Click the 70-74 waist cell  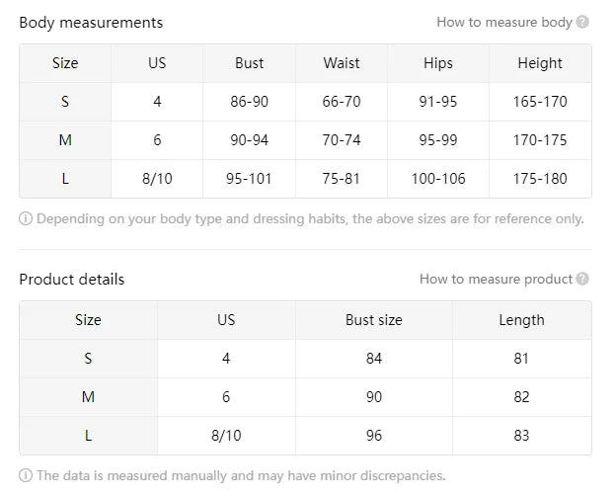[x=342, y=140]
